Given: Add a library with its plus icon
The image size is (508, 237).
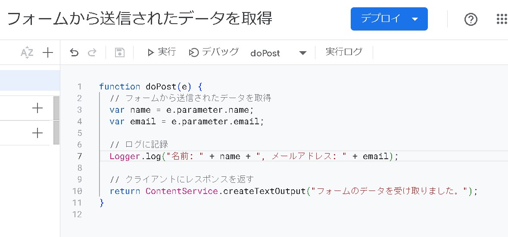Looking at the screenshot, I should coord(37,108).
